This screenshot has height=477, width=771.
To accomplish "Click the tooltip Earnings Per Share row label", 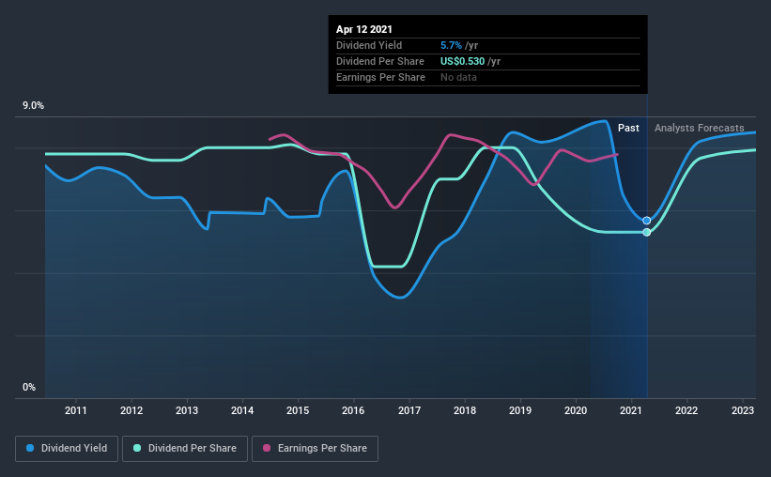I will tap(380, 77).
